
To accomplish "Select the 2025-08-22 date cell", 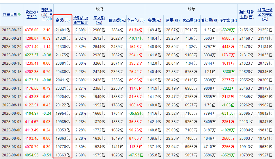I will point(12,30).
